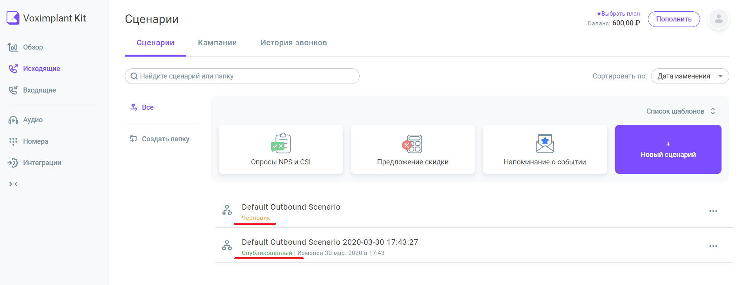Collapse the sidebar with the arrows icon
This screenshot has height=285, width=745.
coord(13,184)
